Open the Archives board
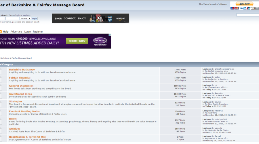The height and width of the screenshot is (144, 259). click(x=15, y=129)
